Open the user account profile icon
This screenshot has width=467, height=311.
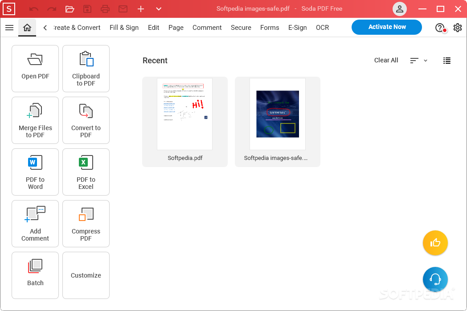tap(400, 9)
